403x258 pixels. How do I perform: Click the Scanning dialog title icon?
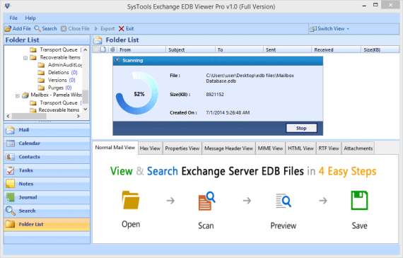point(117,60)
